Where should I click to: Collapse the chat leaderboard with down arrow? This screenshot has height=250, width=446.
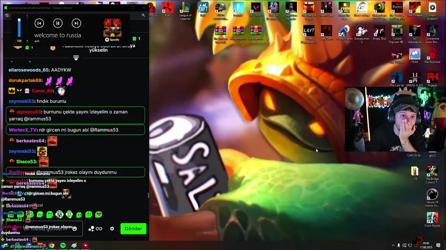tap(76, 58)
